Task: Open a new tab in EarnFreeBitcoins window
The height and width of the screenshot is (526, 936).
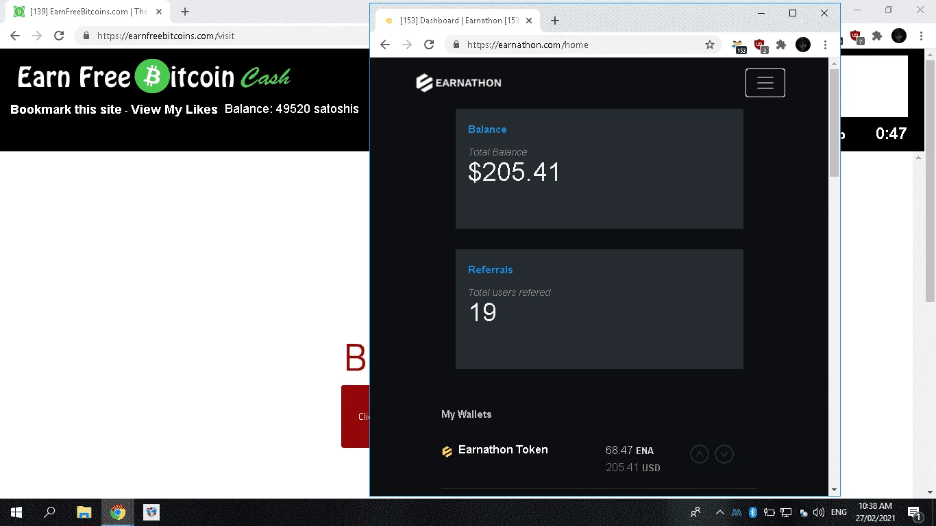Action: [x=185, y=12]
